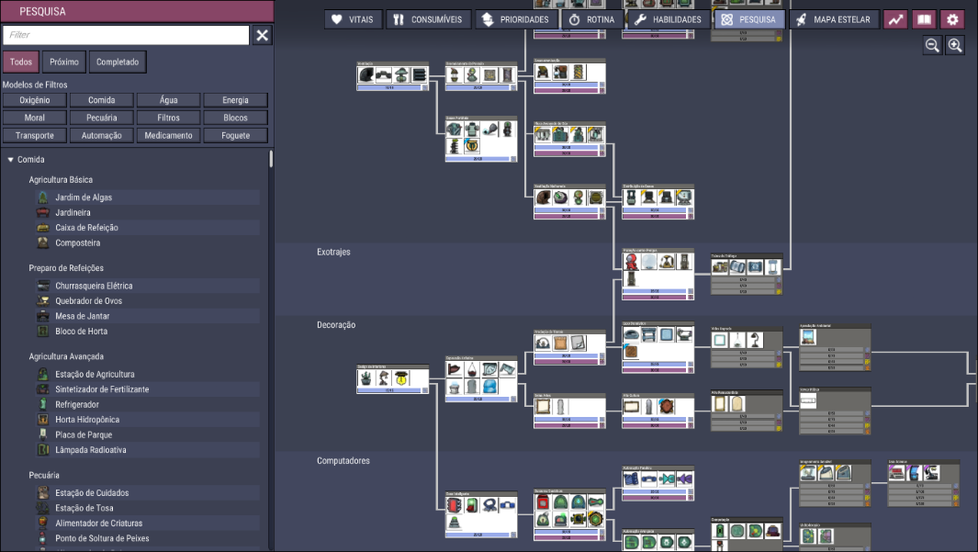
Task: Apply the Oxigênio filter template
Action: (34, 100)
